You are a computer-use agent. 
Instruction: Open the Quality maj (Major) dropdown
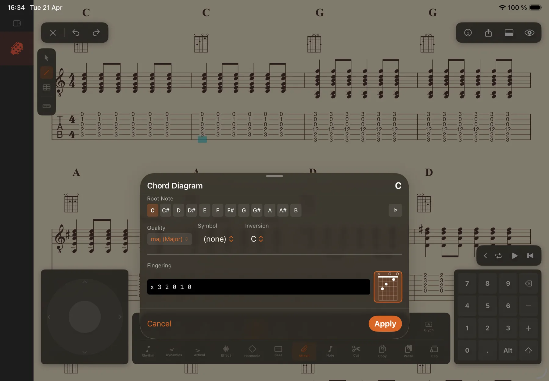170,239
